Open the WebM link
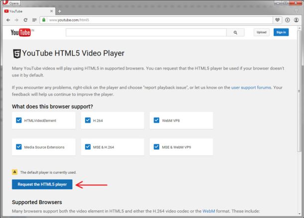 coord(208,211)
